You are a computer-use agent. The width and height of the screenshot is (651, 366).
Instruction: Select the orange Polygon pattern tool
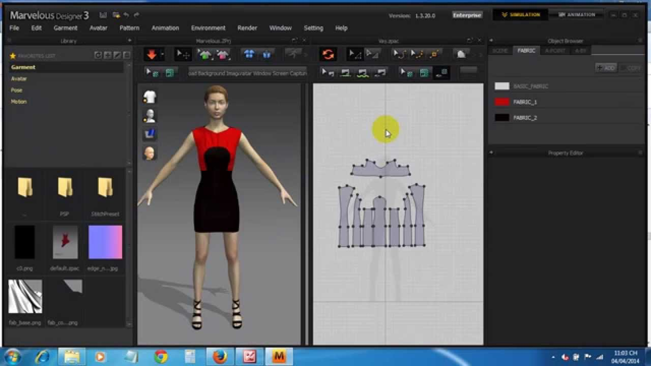point(434,54)
